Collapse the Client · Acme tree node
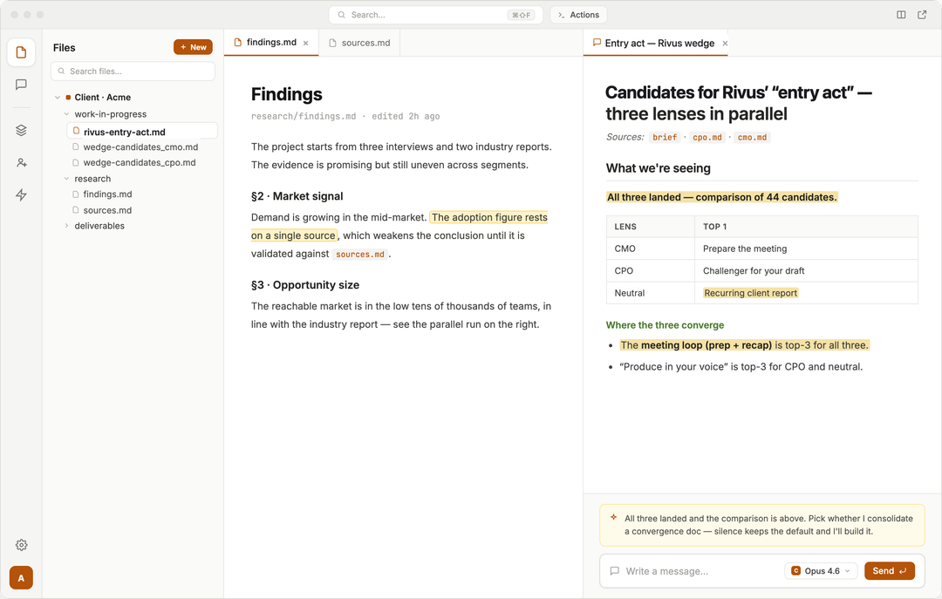The height and width of the screenshot is (599, 942). click(58, 98)
